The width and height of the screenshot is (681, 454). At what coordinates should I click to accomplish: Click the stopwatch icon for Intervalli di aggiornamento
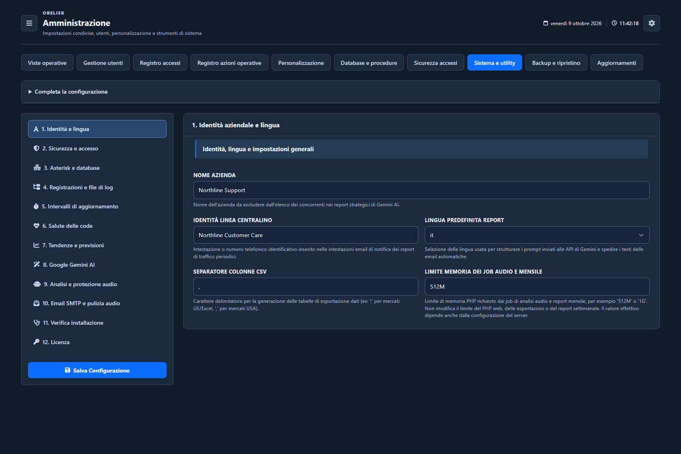36,206
